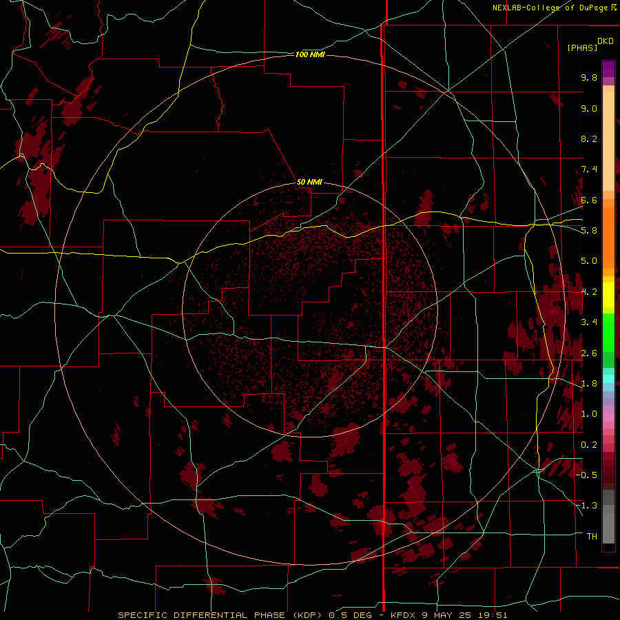Click the -0.5 scale value
The image size is (620, 620).
[586, 475]
